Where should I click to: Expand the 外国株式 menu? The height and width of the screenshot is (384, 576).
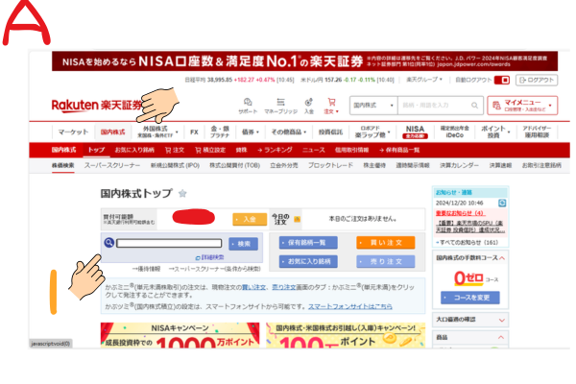[157, 132]
